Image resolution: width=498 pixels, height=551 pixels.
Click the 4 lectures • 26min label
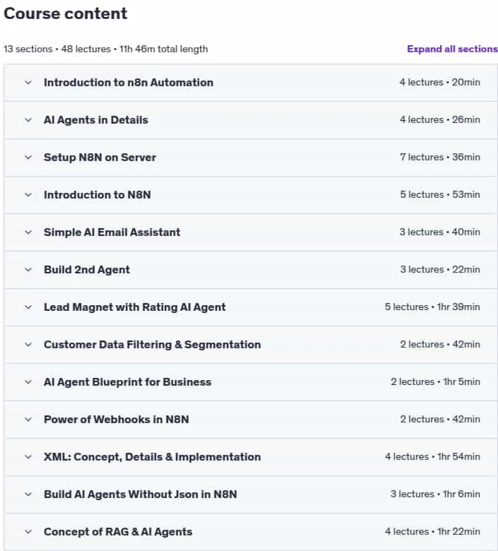tap(439, 120)
